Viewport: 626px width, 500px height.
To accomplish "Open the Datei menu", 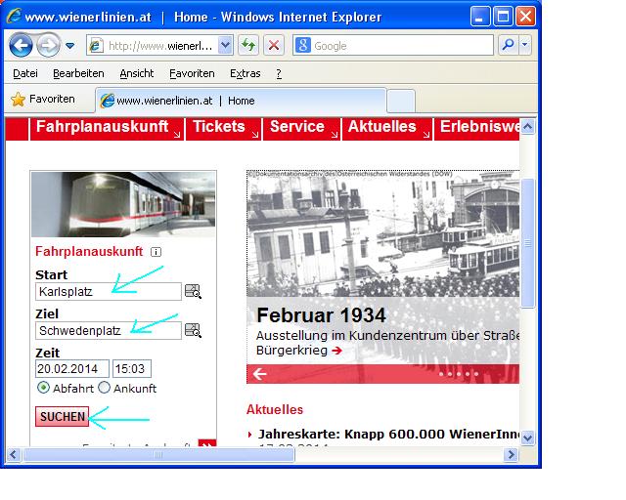I will coord(25,73).
